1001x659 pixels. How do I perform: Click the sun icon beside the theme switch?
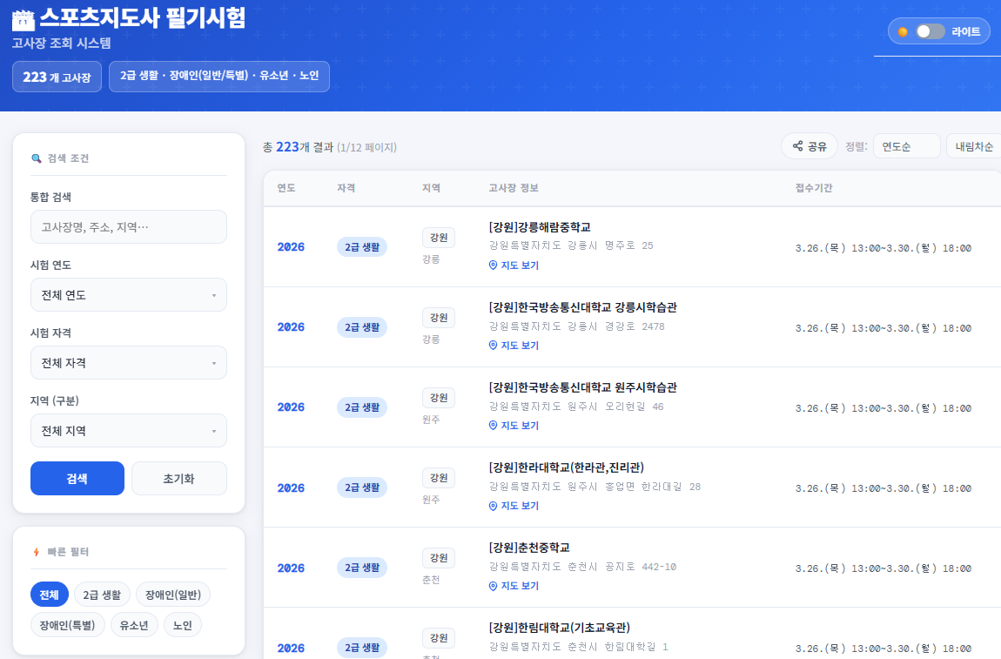pos(904,32)
